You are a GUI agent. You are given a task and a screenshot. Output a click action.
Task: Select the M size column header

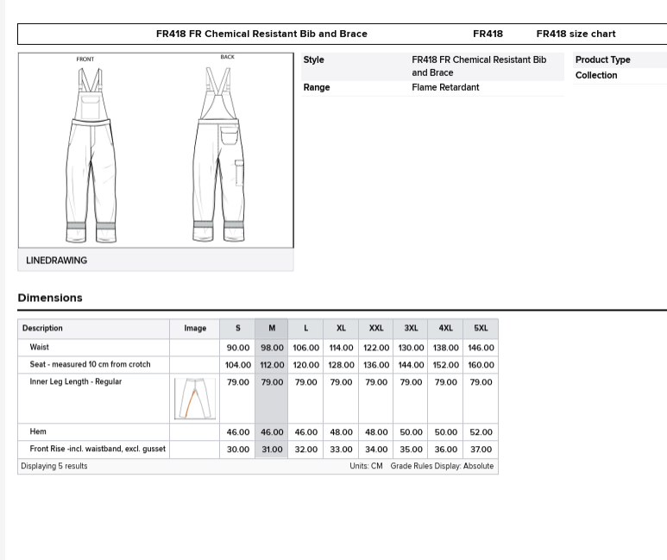click(x=272, y=329)
